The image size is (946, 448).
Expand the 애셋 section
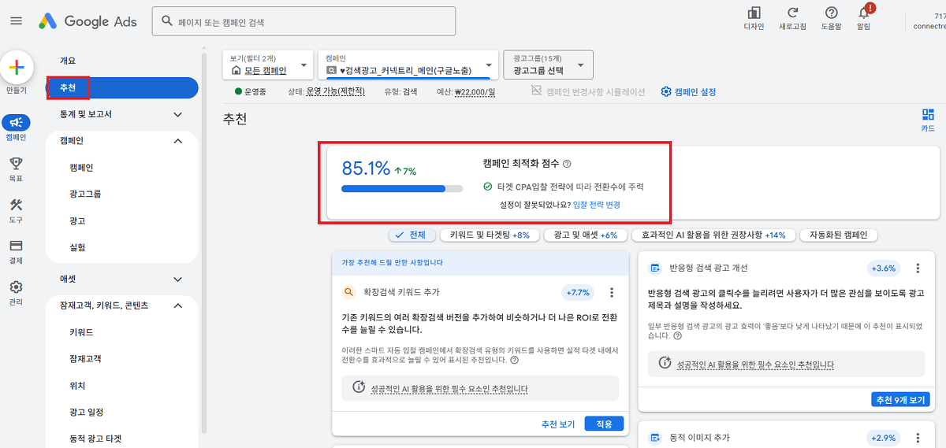(177, 279)
